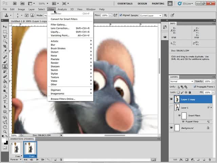The width and height of the screenshot is (217, 163).
Task: Delete layer using Layers panel trash
Action: point(210,160)
